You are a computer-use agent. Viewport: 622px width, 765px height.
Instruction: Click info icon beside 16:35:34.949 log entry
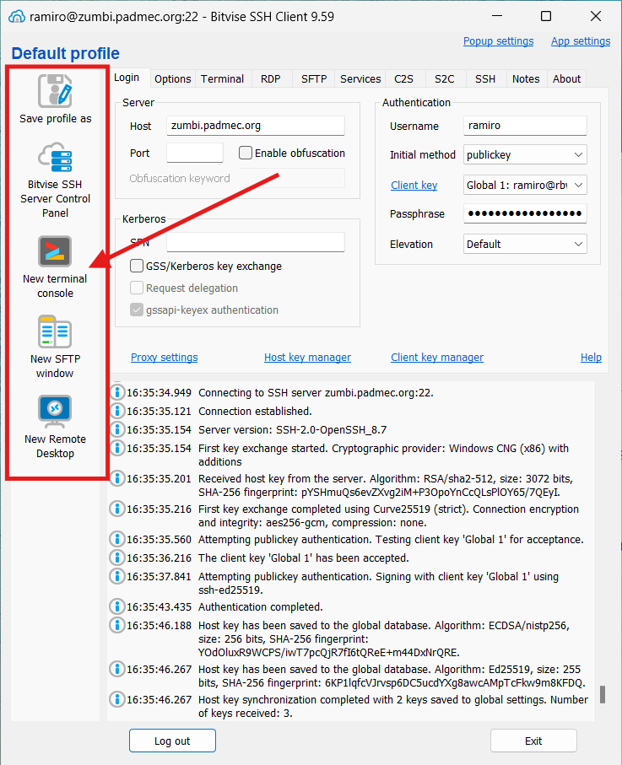[x=117, y=392]
